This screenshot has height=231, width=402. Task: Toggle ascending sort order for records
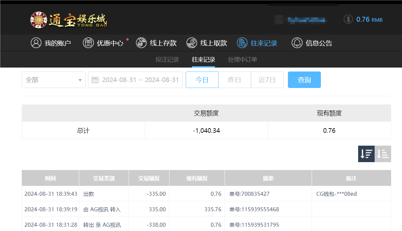point(383,154)
